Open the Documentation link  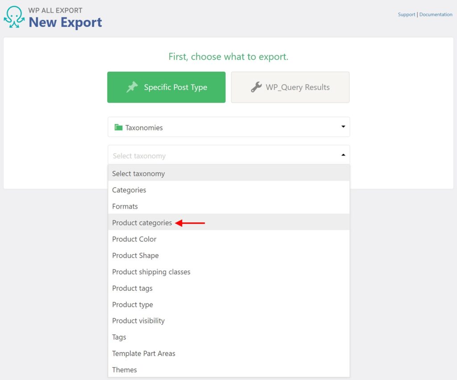(x=436, y=14)
